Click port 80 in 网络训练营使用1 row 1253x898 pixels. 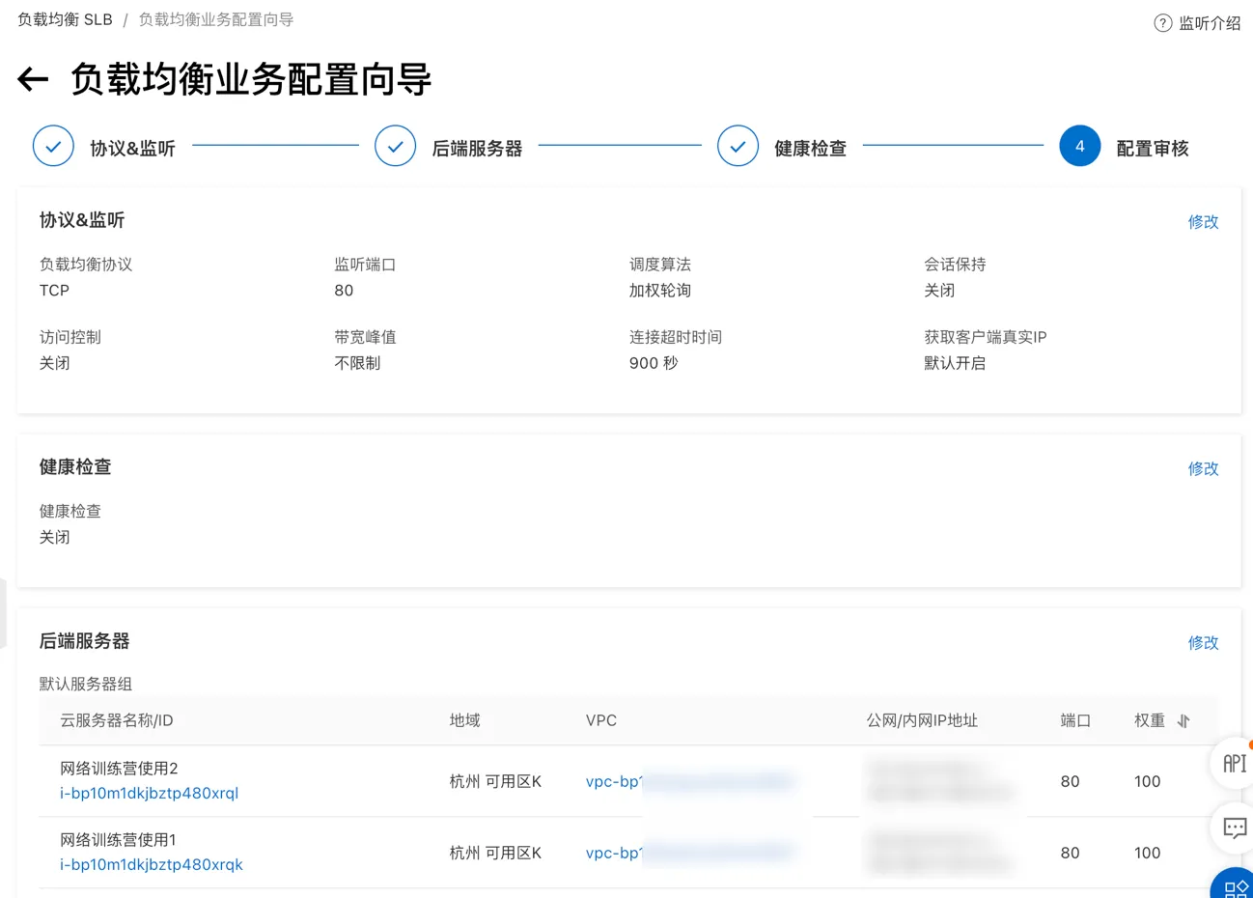[1070, 853]
